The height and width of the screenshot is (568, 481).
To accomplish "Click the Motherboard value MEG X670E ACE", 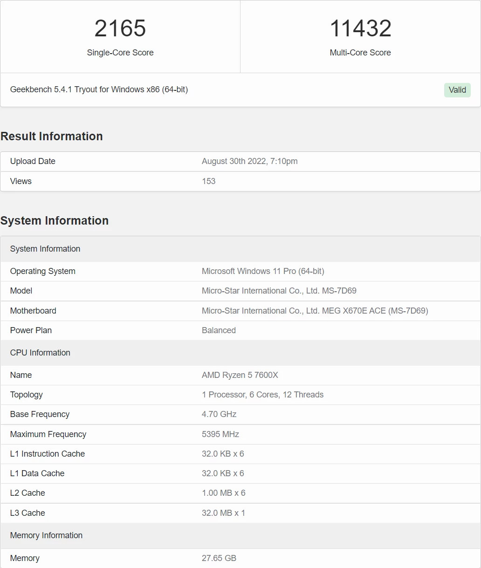I will [x=315, y=311].
